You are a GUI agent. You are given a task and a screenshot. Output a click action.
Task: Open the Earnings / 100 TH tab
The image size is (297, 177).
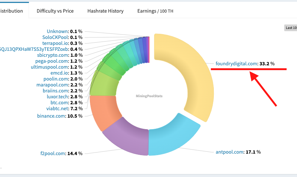click(155, 11)
